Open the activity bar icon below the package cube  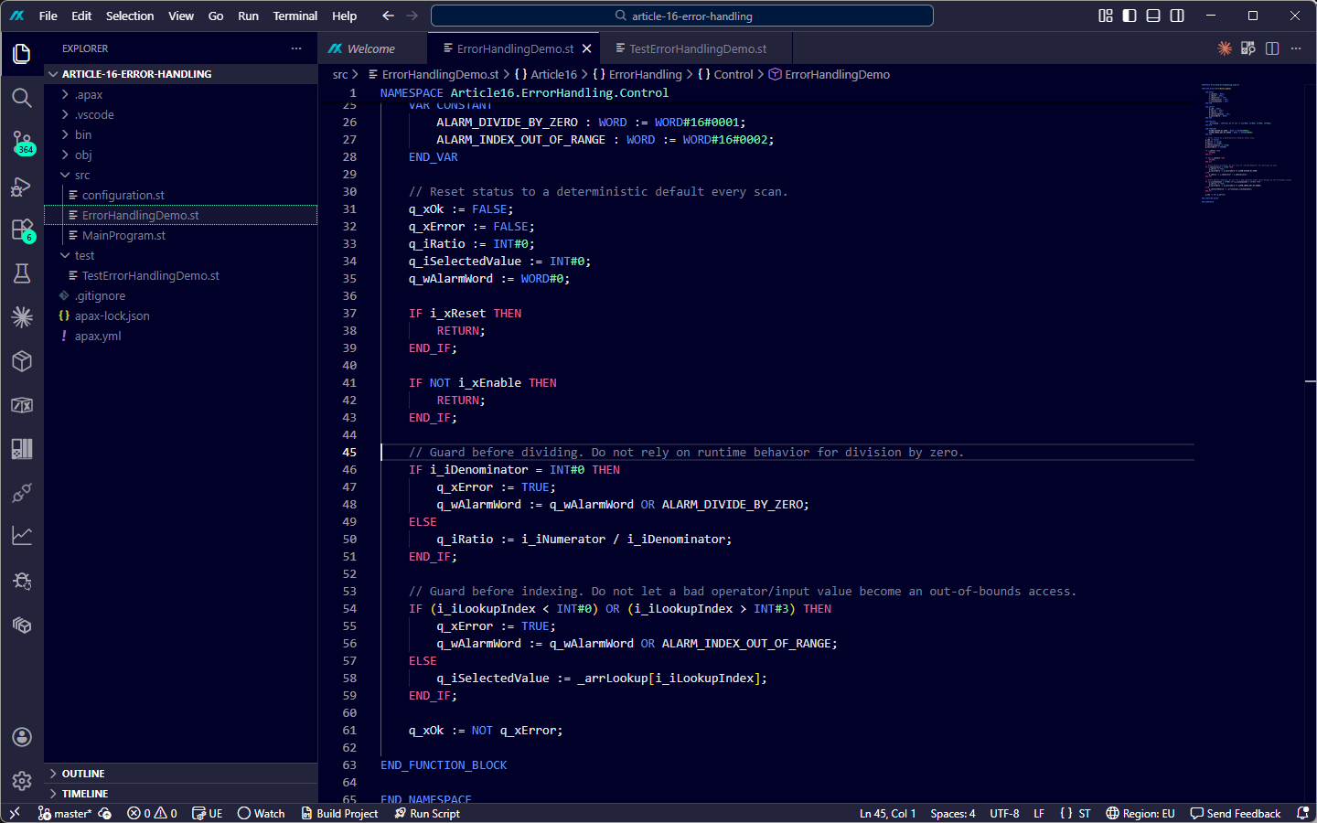(x=22, y=405)
